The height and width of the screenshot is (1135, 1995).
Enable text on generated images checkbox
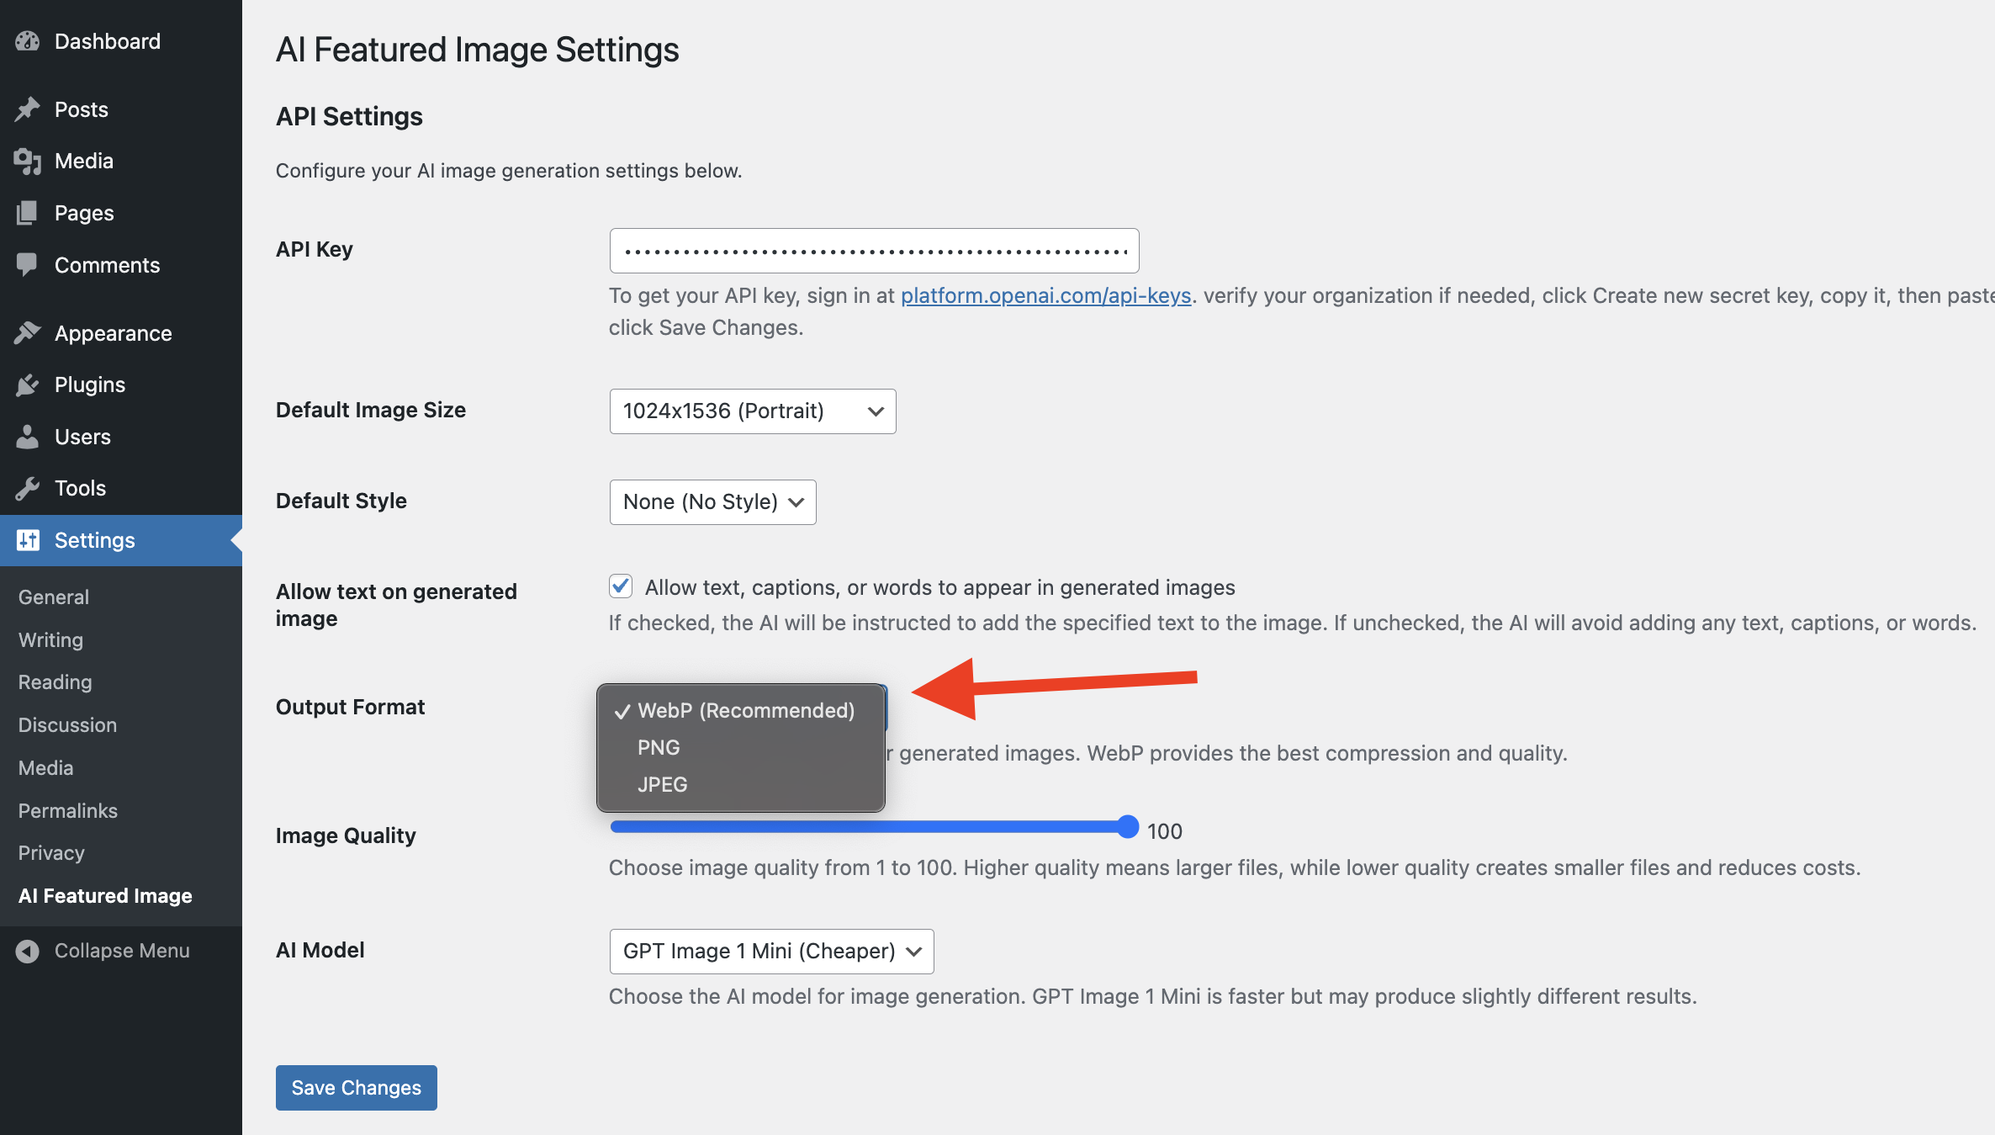pos(620,586)
